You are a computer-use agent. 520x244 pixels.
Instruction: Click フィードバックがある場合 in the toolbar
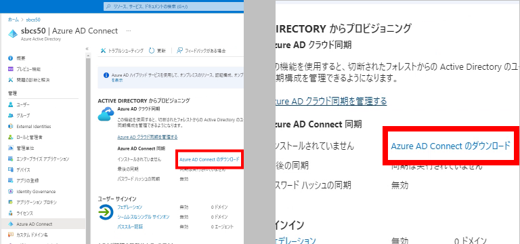201,51
